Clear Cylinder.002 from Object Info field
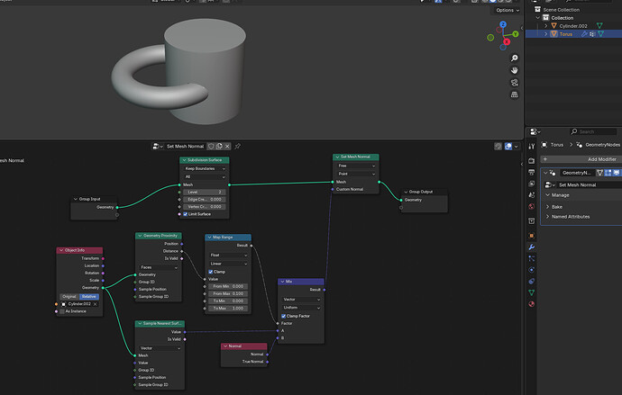622x395 pixels. coord(96,304)
